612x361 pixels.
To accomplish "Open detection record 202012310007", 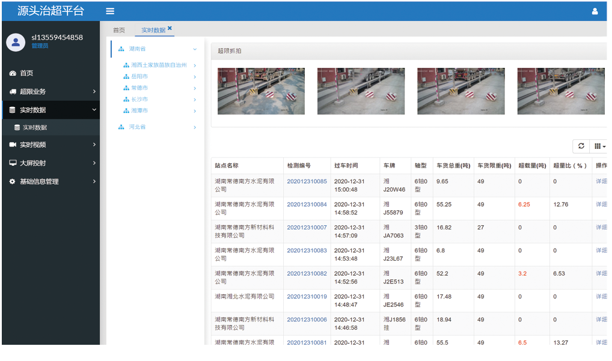I will coord(307,227).
